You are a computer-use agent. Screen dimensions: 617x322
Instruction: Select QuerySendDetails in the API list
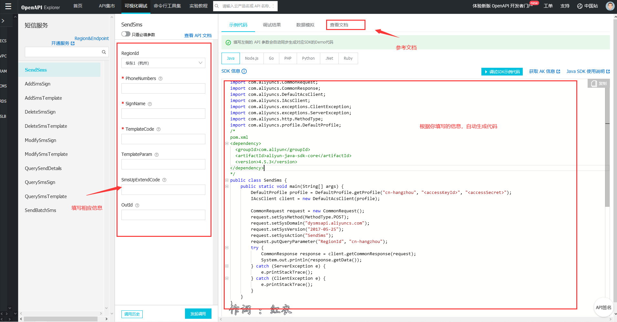pos(43,168)
